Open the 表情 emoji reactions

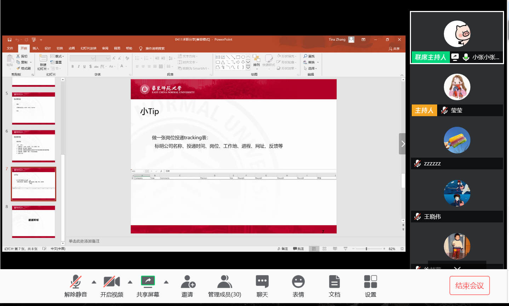coord(298,286)
